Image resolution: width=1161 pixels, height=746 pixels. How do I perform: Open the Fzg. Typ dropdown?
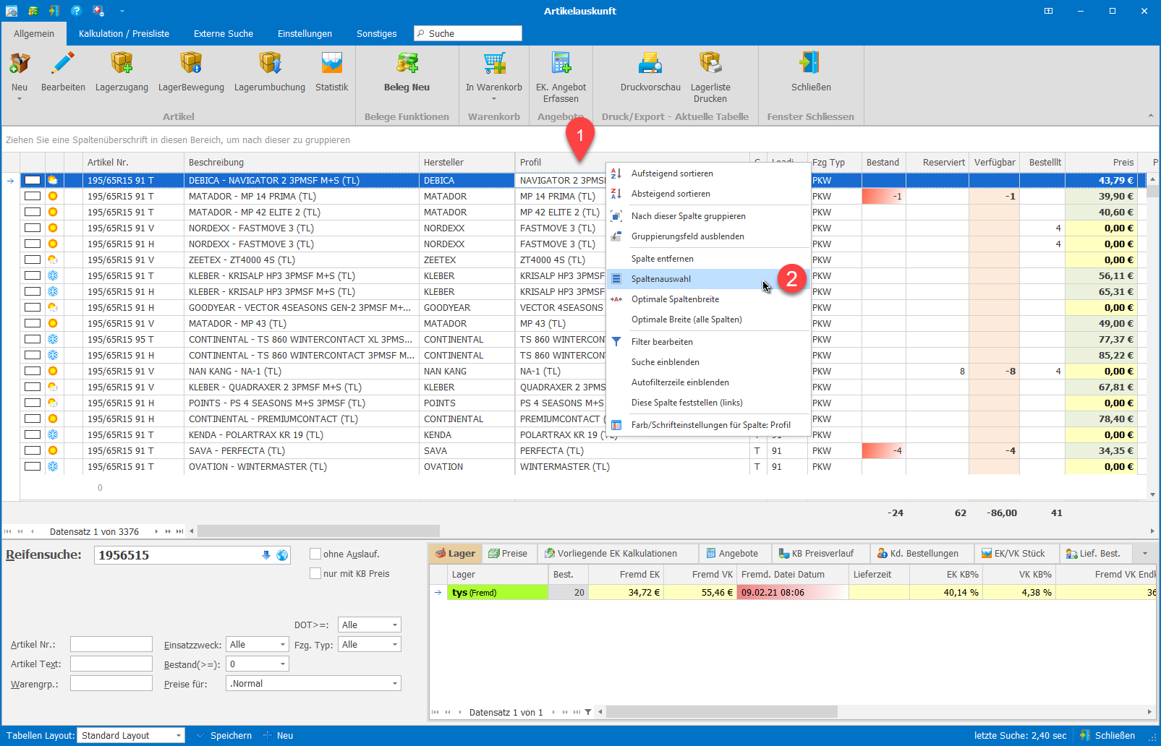point(395,644)
